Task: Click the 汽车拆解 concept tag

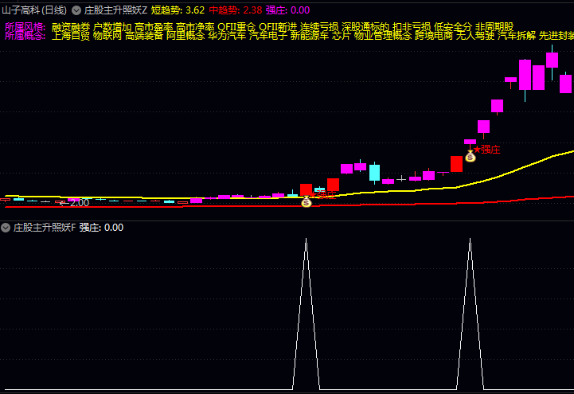Action: pyautogui.click(x=517, y=36)
